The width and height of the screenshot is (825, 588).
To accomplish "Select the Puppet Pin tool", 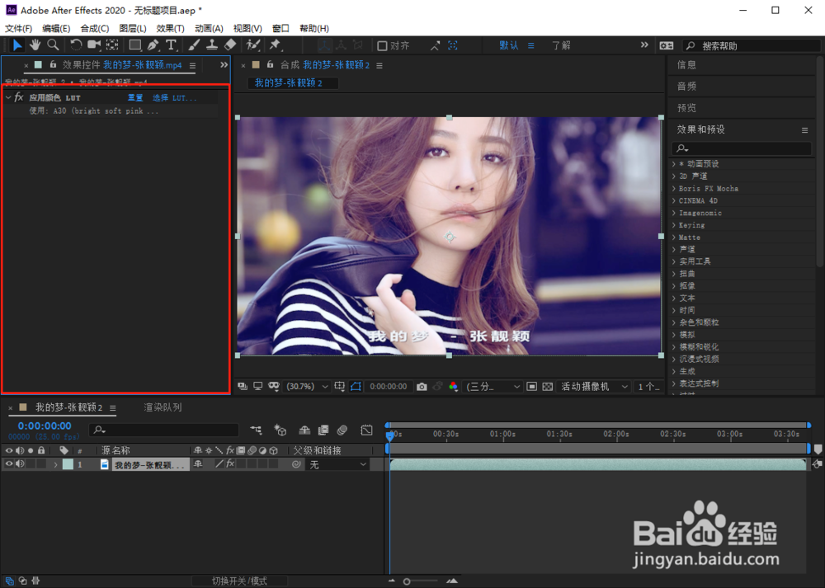I will [x=275, y=45].
